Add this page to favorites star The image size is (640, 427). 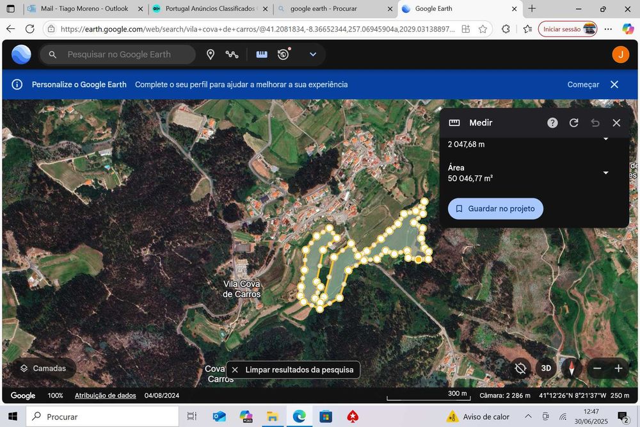tap(483, 29)
